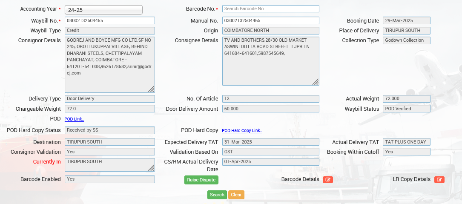This screenshot has width=462, height=204.
Task: Open the Barcode Details edit icon
Action: pyautogui.click(x=327, y=180)
